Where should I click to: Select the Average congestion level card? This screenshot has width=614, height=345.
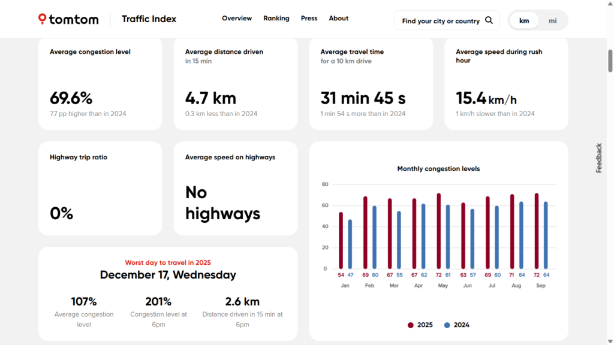point(100,84)
